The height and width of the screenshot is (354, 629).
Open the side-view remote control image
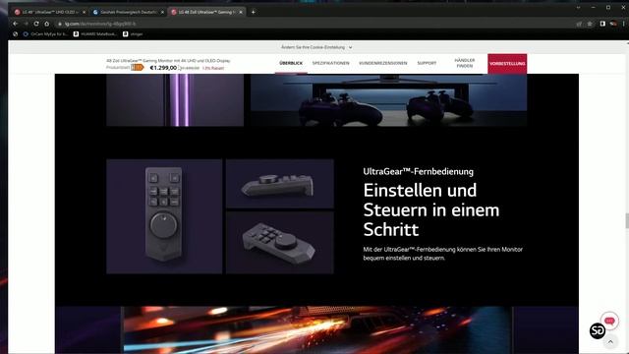click(279, 184)
